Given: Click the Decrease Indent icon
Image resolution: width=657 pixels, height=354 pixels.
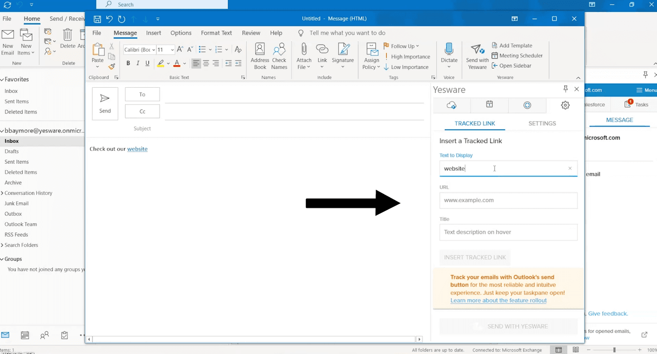Looking at the screenshot, I should tap(229, 64).
